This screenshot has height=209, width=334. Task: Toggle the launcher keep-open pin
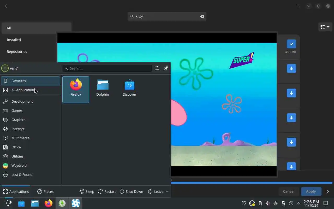(x=166, y=68)
